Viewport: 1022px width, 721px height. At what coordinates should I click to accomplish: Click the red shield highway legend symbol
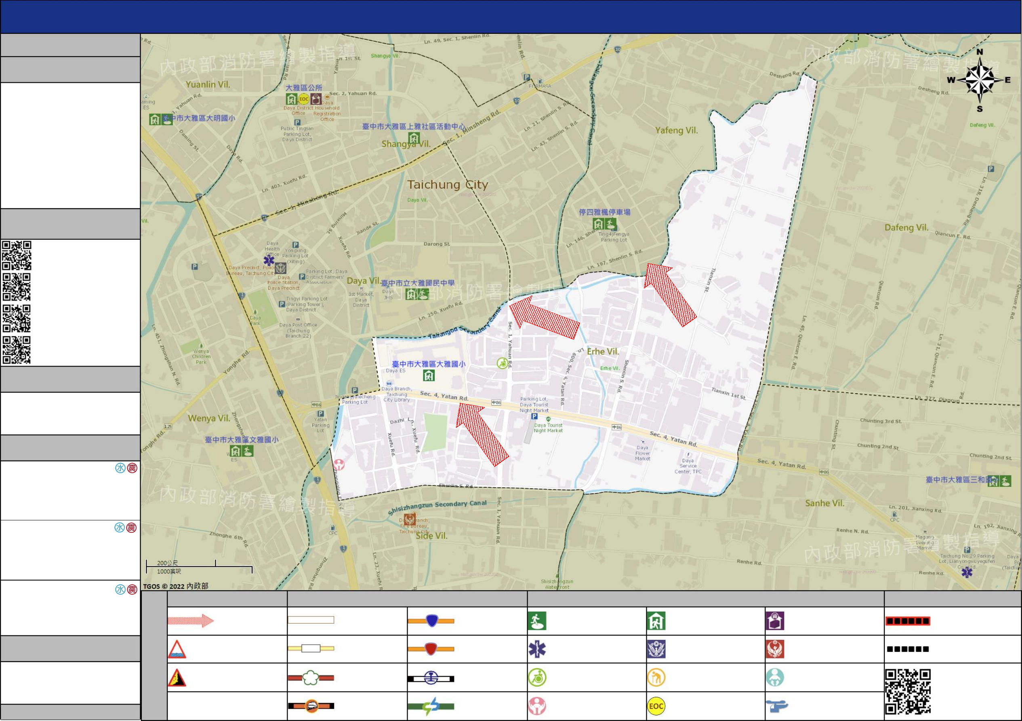tap(431, 649)
